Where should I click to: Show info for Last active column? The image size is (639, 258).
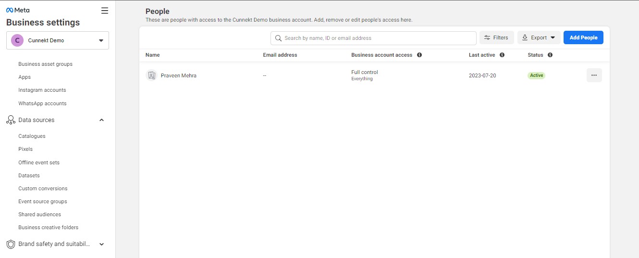[x=502, y=55]
